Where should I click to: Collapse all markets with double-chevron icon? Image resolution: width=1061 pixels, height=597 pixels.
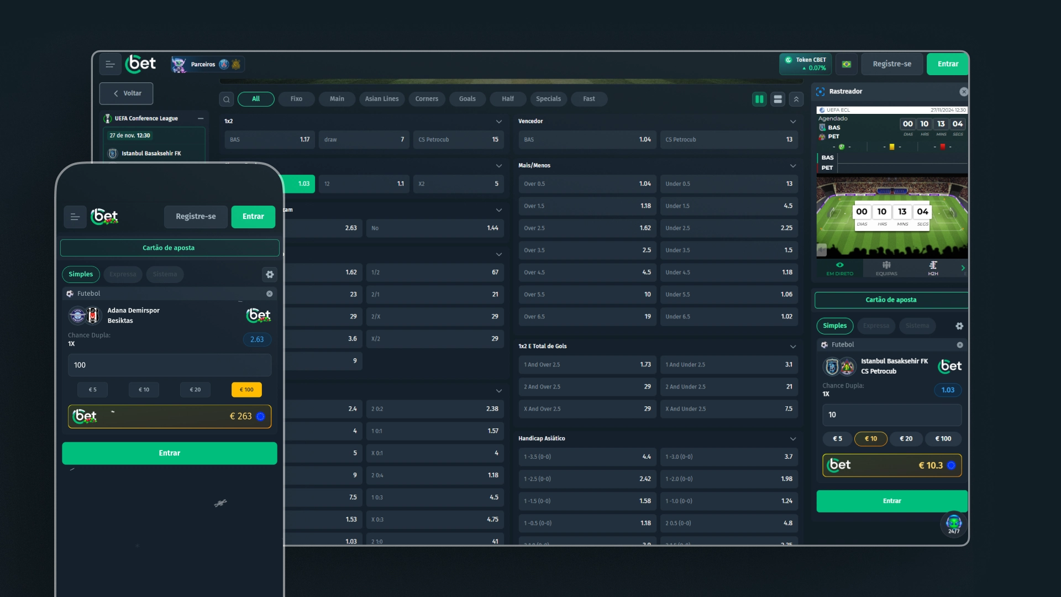coord(796,99)
